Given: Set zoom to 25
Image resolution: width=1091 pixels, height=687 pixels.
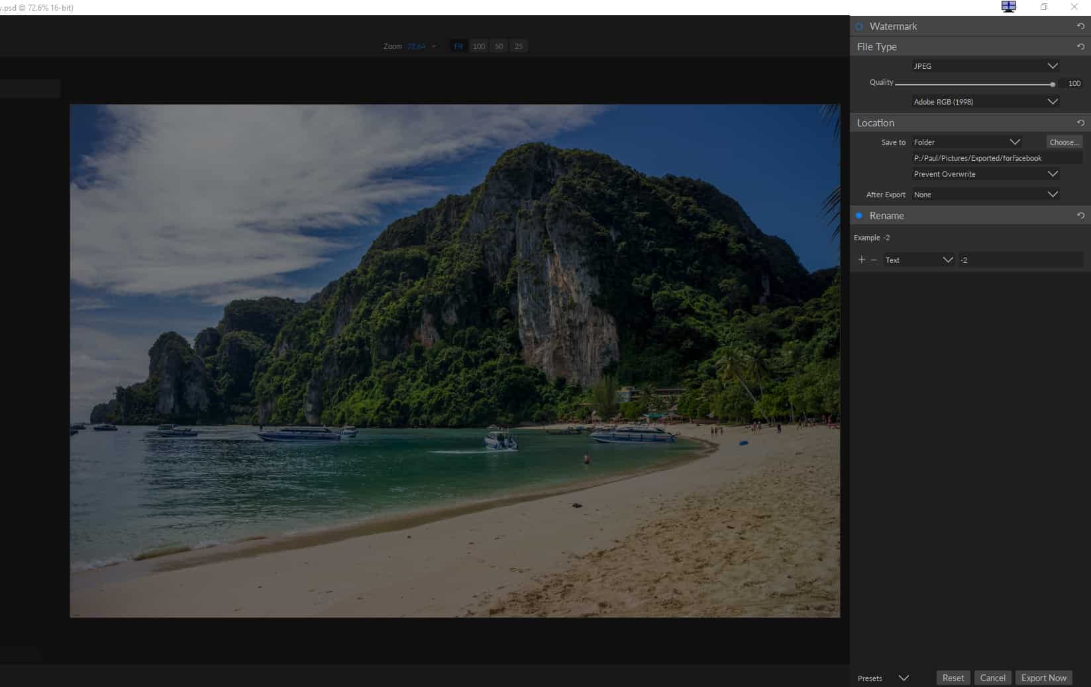Looking at the screenshot, I should (519, 46).
